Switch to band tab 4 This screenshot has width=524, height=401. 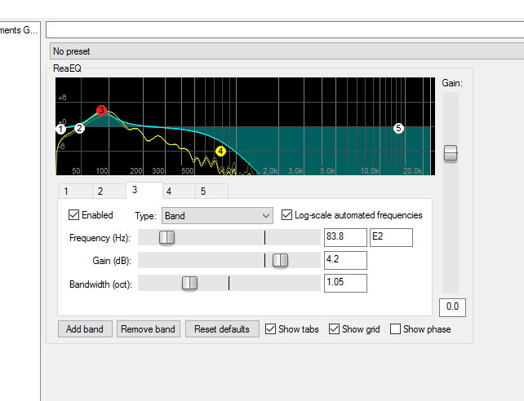(179, 192)
